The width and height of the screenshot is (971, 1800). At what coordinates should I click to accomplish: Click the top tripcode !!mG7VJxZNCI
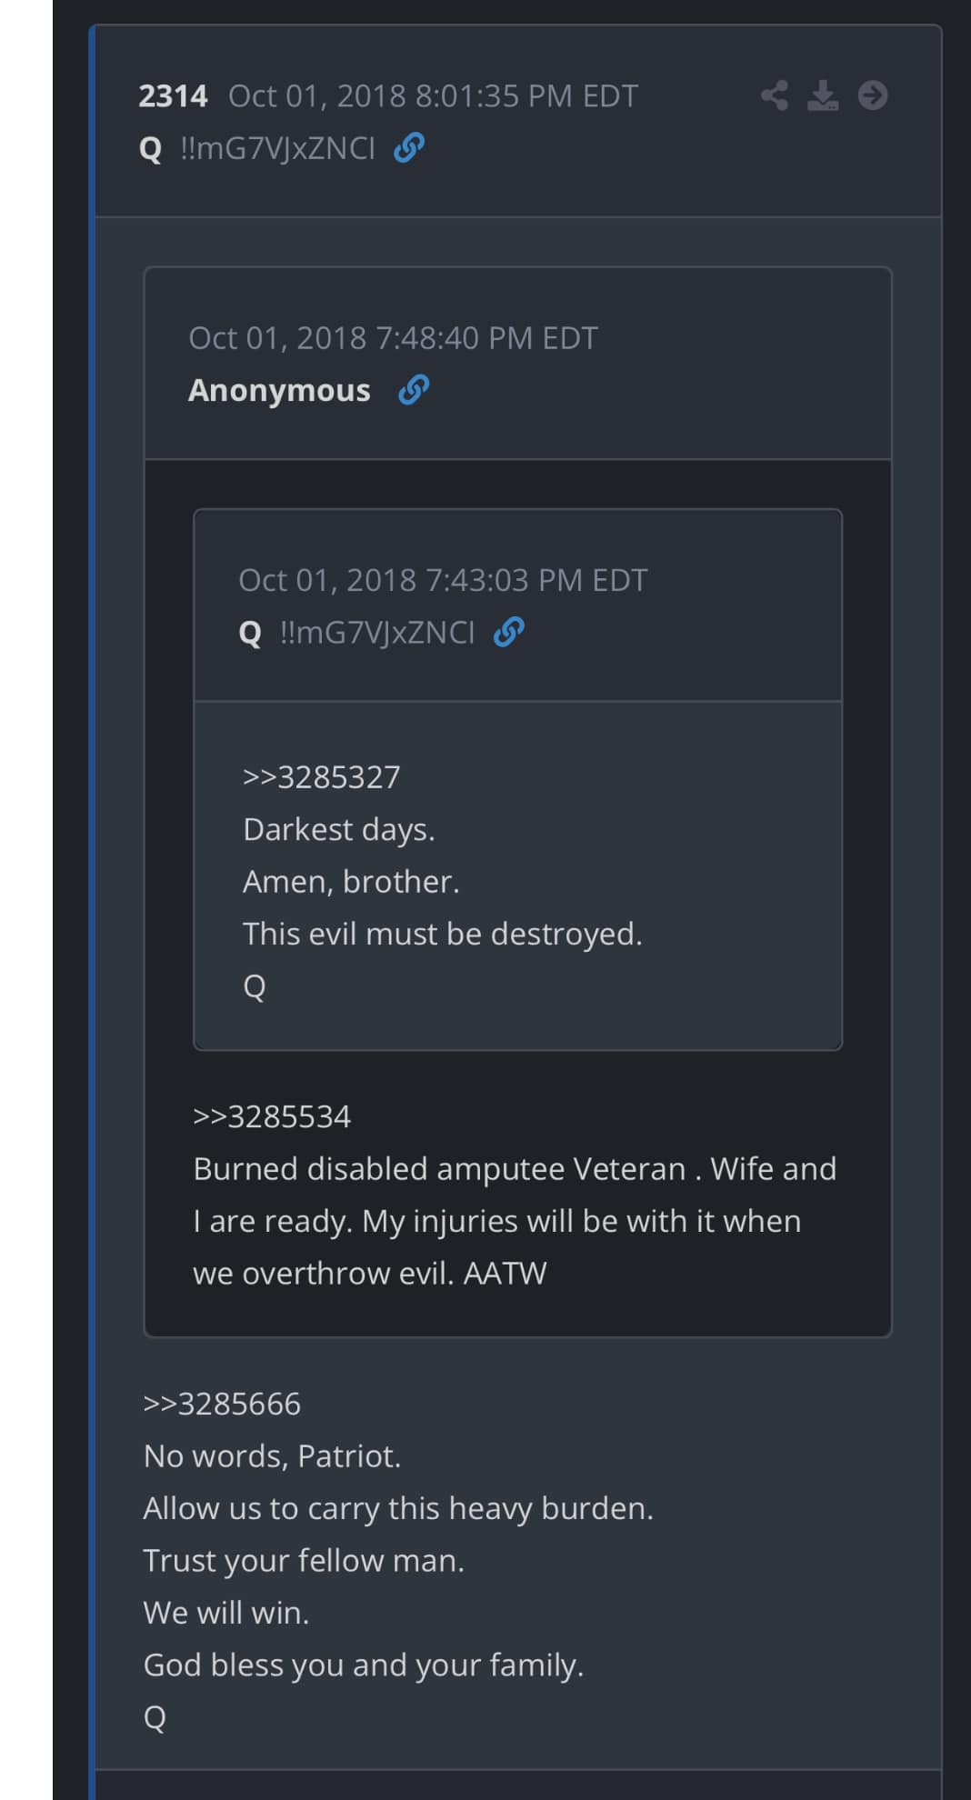pyautogui.click(x=277, y=147)
